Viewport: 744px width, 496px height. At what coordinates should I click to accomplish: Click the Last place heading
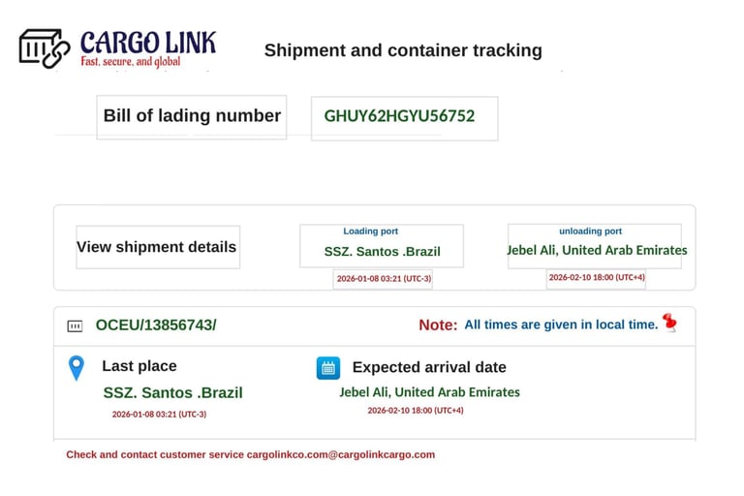(x=139, y=366)
